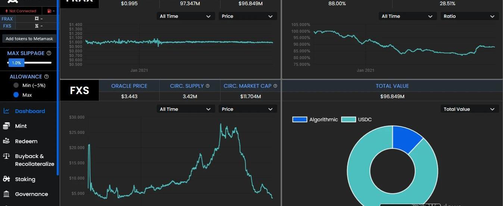The height and width of the screenshot is (206, 503).
Task: Click the FXS balance label
Action: click(x=7, y=26)
